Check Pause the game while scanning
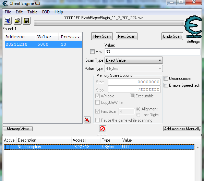Image resolution: width=204 pixels, height=181 pixels. click(97, 120)
